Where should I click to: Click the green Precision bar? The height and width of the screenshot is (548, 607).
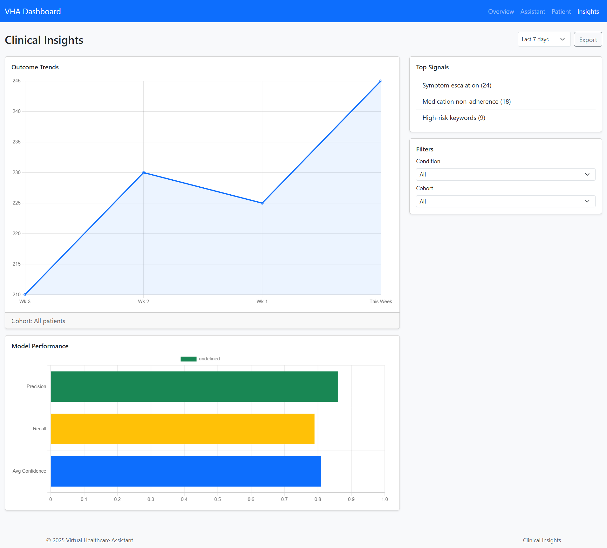(194, 386)
